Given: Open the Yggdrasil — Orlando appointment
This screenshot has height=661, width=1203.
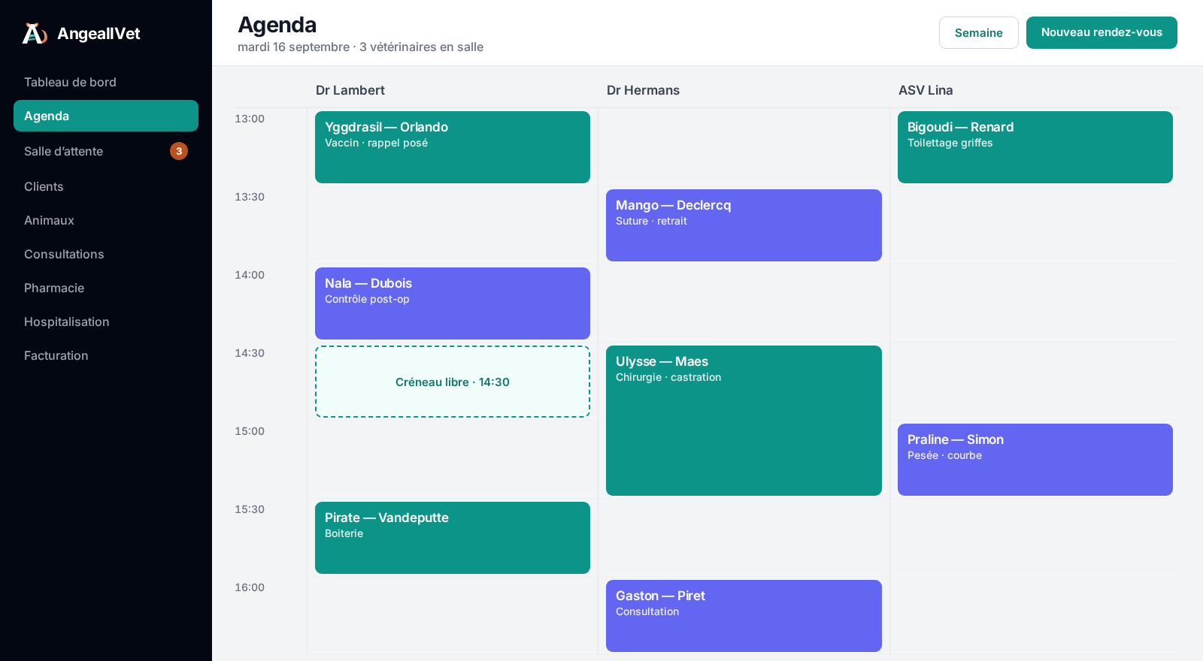Looking at the screenshot, I should pos(453,147).
